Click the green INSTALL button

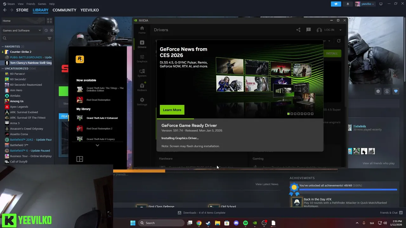coord(332,53)
